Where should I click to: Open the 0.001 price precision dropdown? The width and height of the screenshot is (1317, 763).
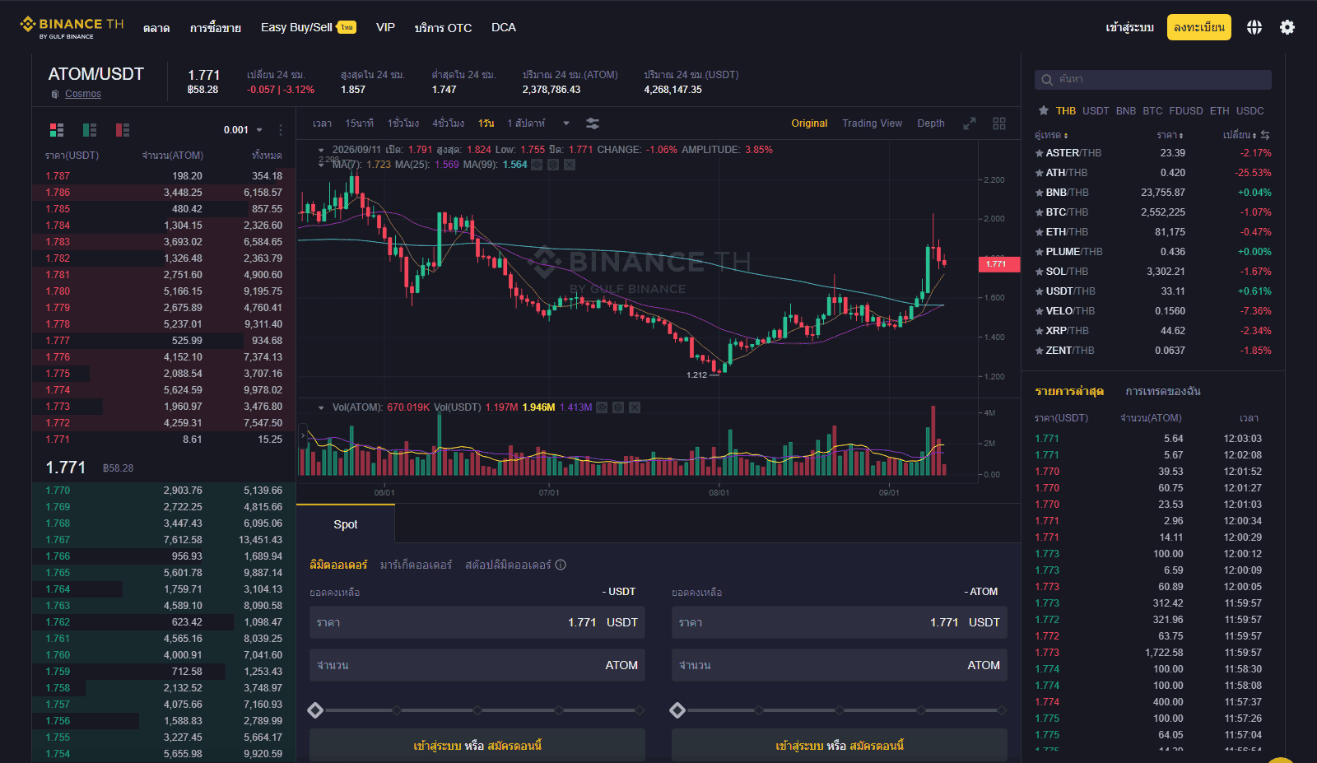tap(243, 130)
